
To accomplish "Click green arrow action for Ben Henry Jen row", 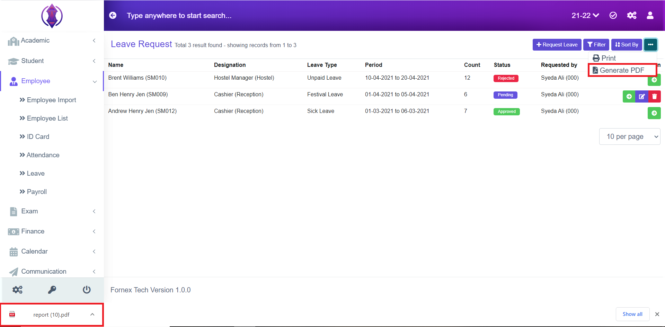I will pyautogui.click(x=629, y=97).
